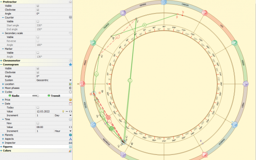256x160 pixels.
Task: Click the Colors palette icon
Action: point(71,151)
